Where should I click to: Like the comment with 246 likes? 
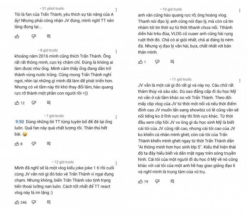pos(17,202)
